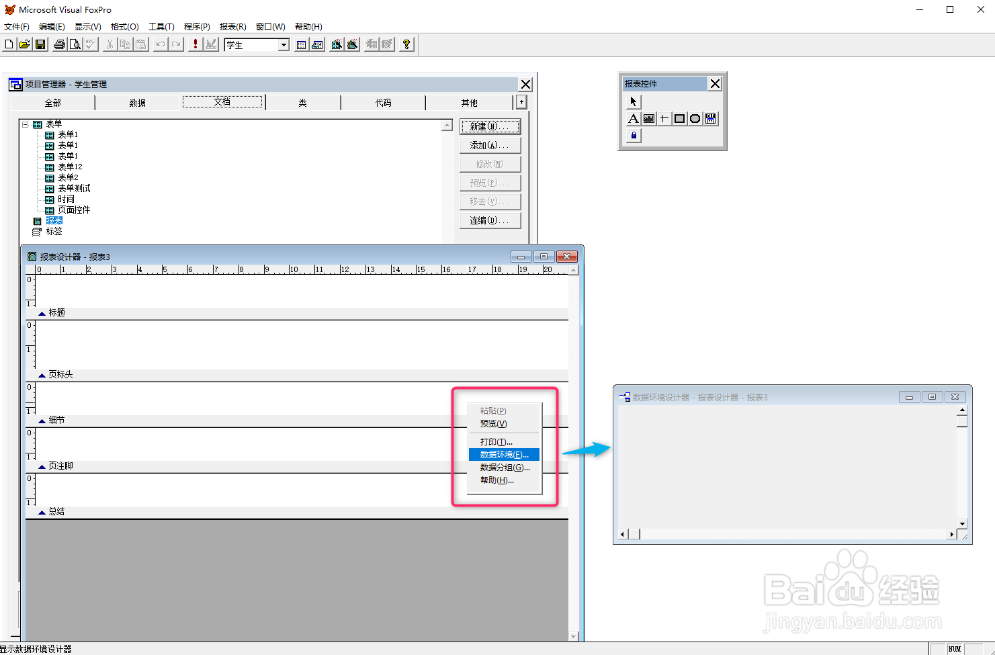Open the 显示(V) menu
Screen dimensions: 995x655
tap(87, 27)
